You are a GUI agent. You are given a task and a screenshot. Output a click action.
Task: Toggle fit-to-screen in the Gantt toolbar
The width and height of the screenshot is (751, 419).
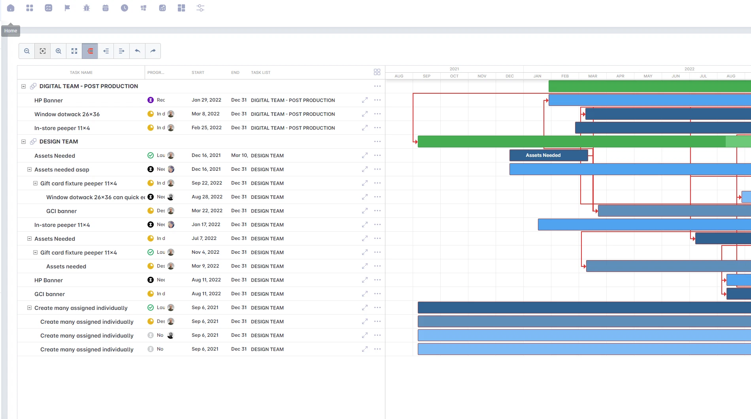42,51
